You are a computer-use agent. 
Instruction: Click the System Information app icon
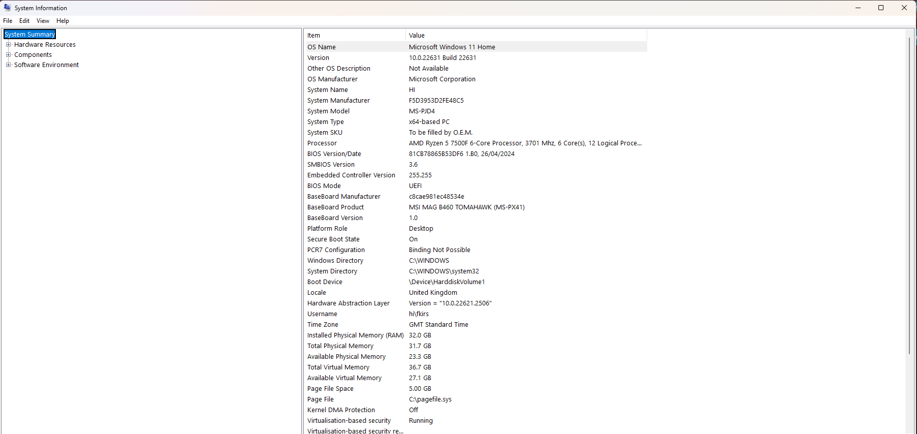[x=7, y=8]
